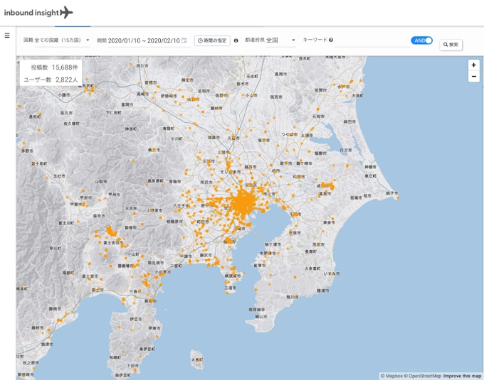The width and height of the screenshot is (484, 380).
Task: Open the 都道府県 全国 prefecture dropdown
Action: point(293,40)
